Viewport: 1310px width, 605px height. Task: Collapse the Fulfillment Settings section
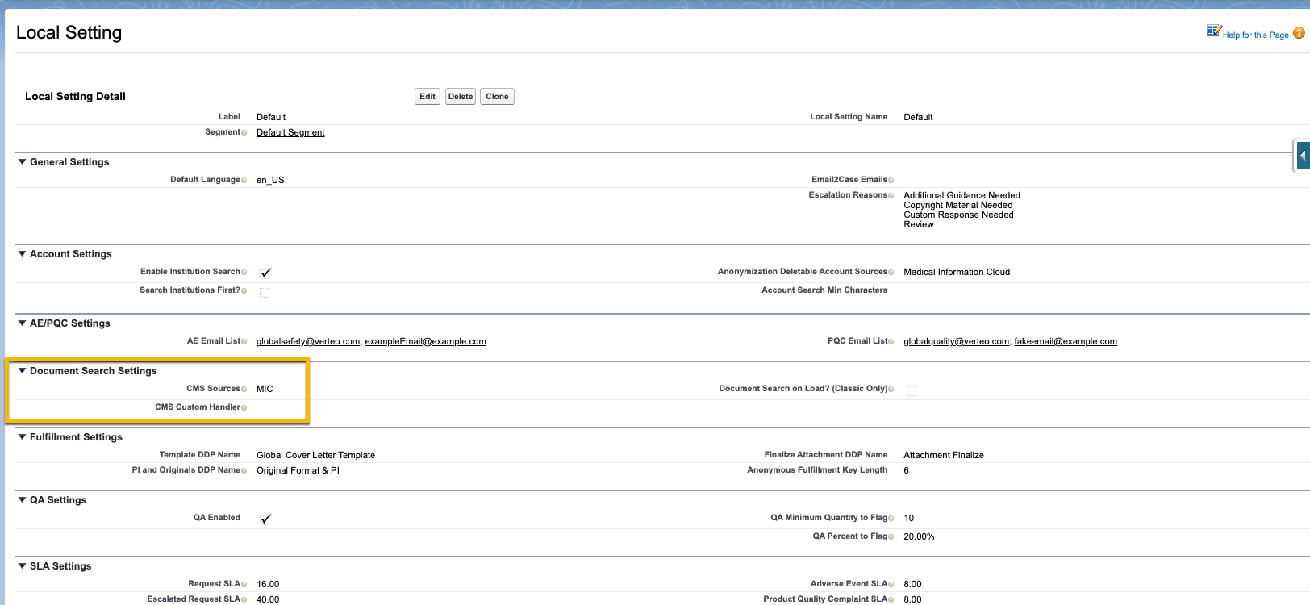coord(22,437)
